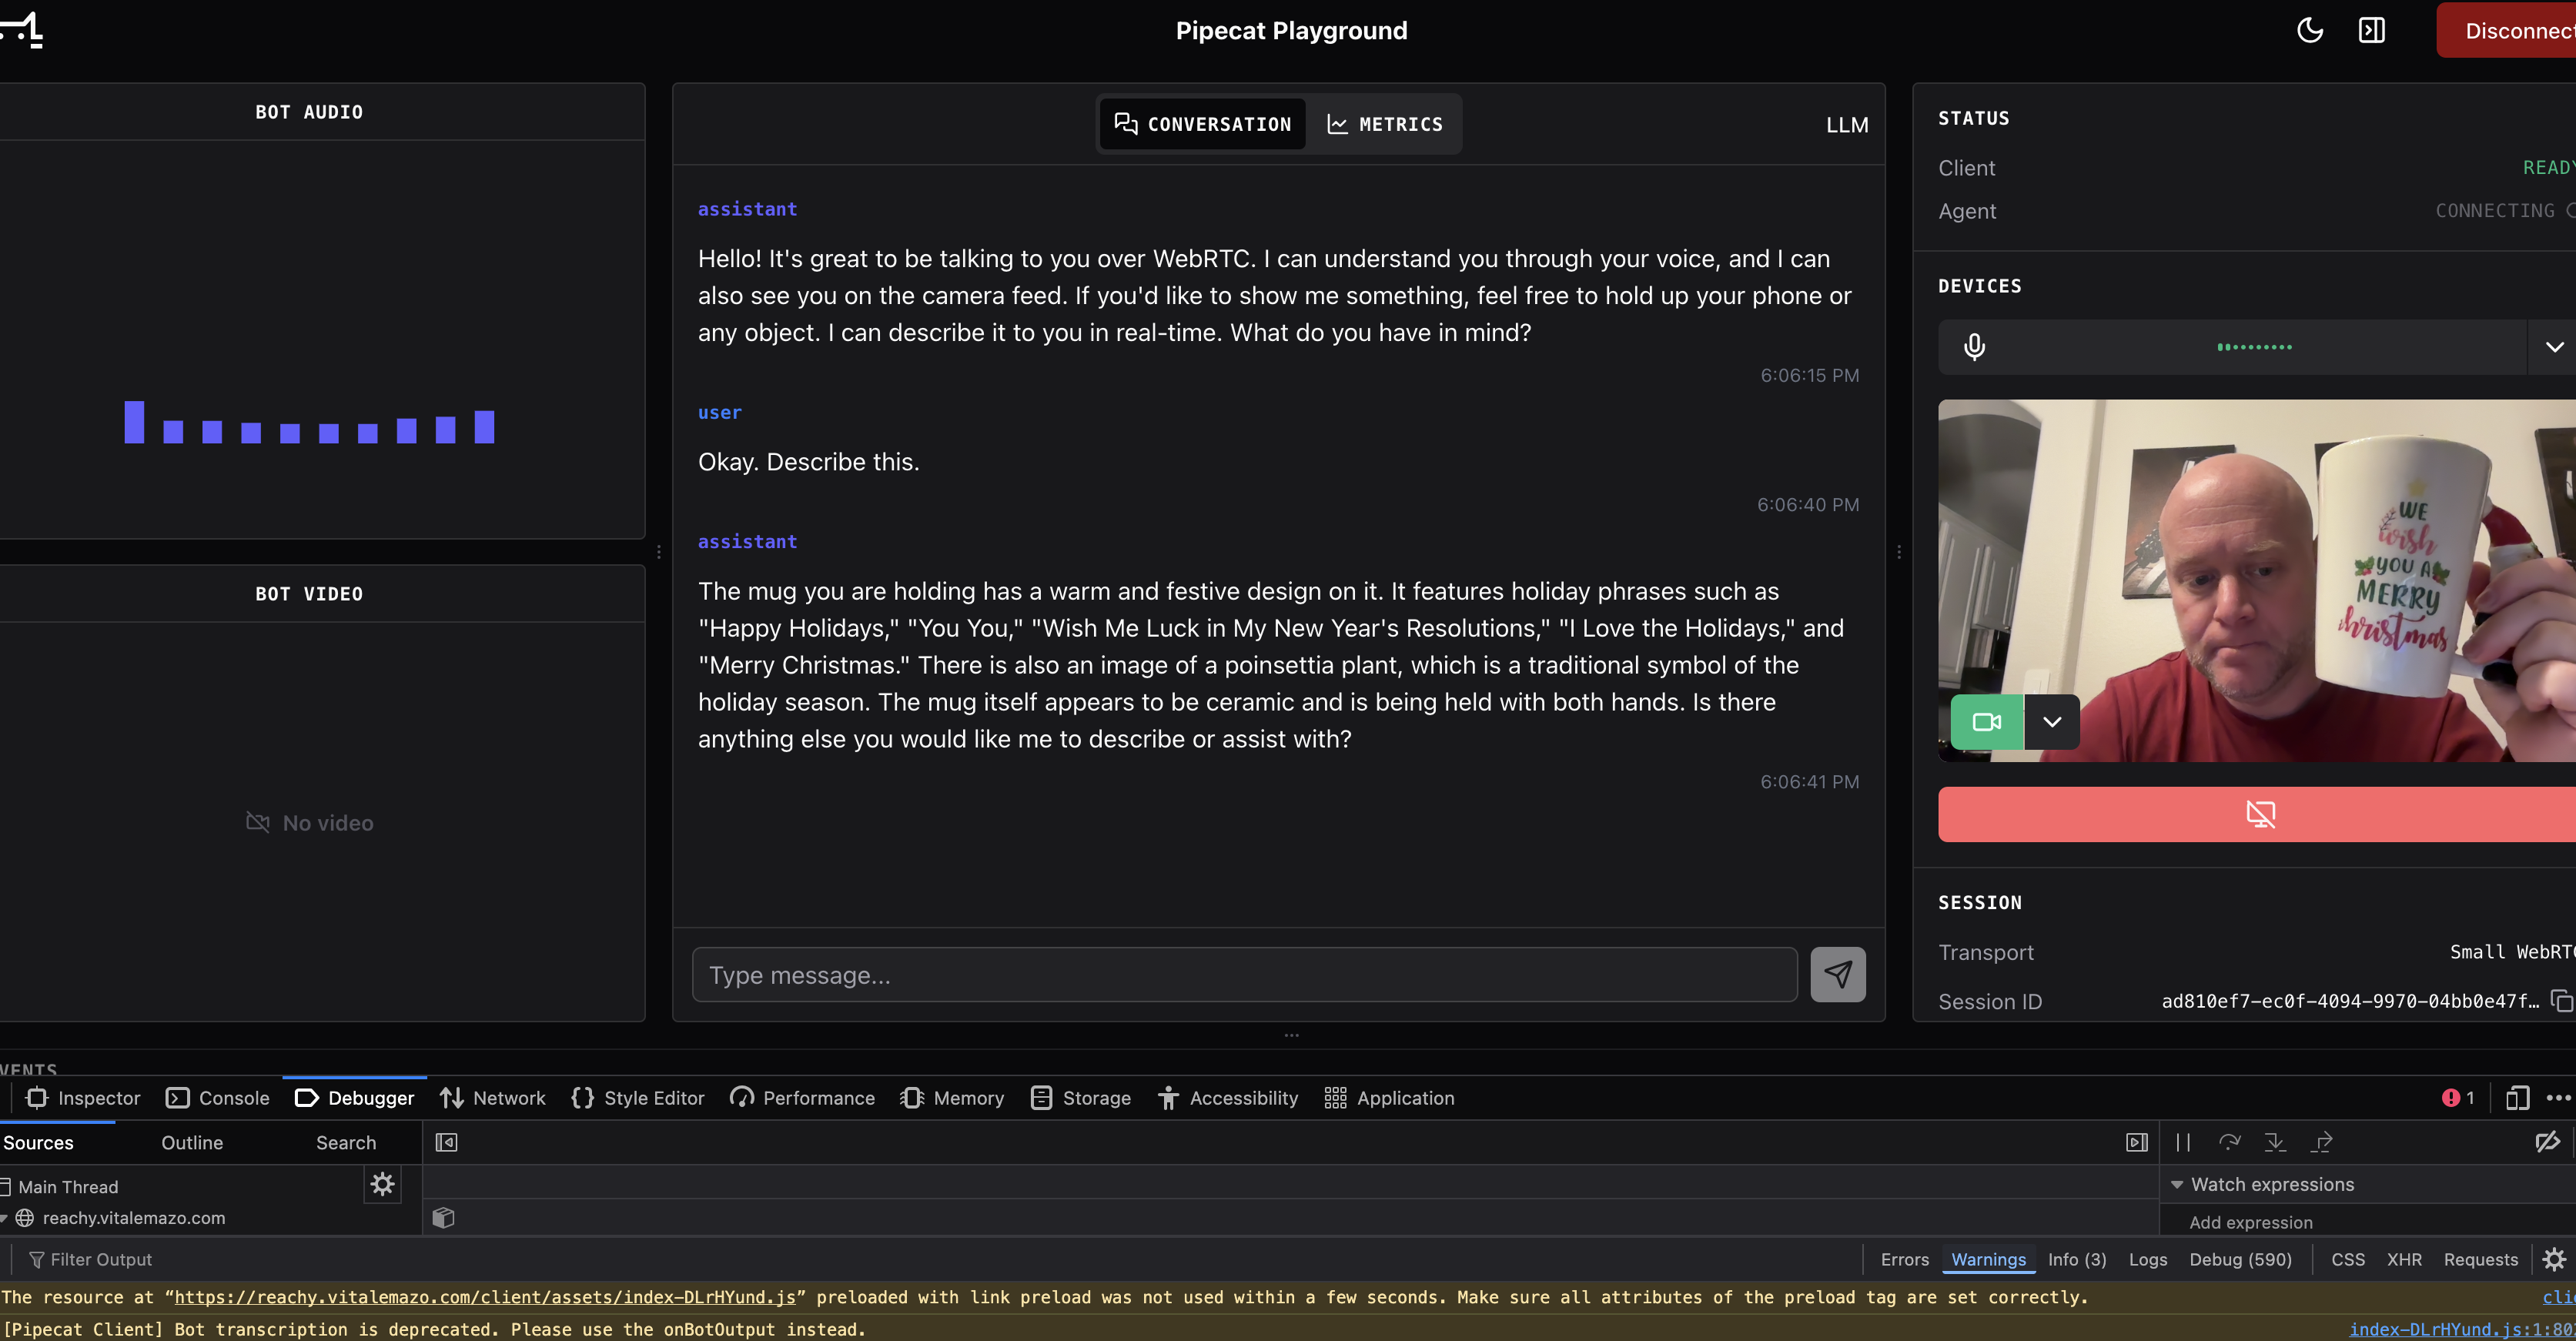Image resolution: width=2576 pixels, height=1341 pixels.
Task: Open the Network devtools tab
Action: click(493, 1098)
